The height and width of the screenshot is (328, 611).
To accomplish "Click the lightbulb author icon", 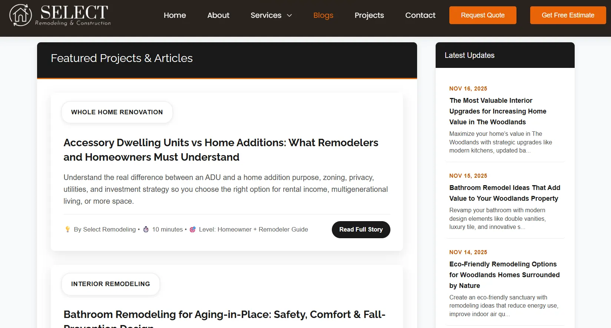I will (67, 229).
